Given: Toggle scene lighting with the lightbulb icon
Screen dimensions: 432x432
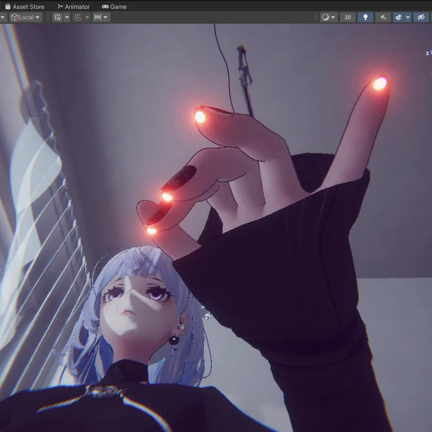Looking at the screenshot, I should click(x=365, y=17).
